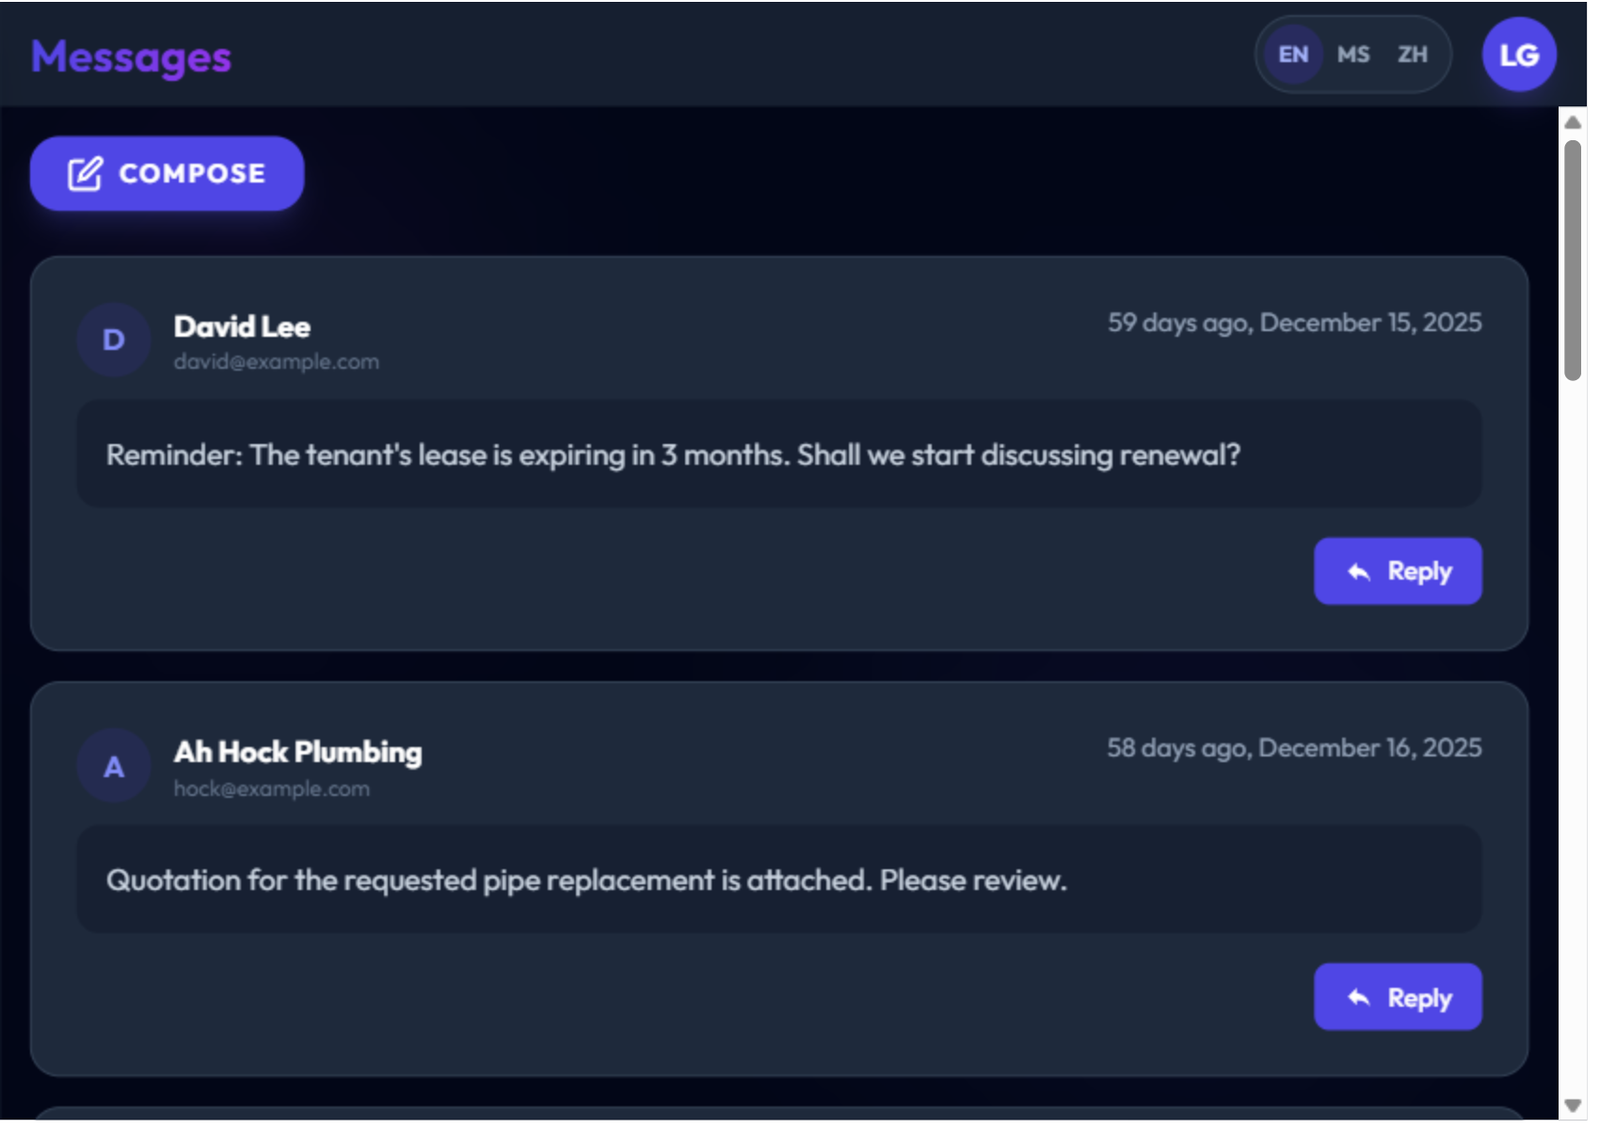
Task: Select the language switcher group
Action: (x=1352, y=54)
